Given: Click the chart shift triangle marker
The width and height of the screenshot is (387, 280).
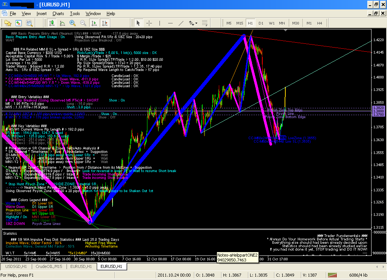Looking at the screenshot, I should 286,30.
